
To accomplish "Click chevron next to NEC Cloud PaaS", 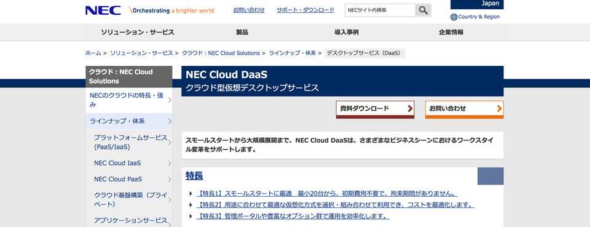I will pos(170,179).
